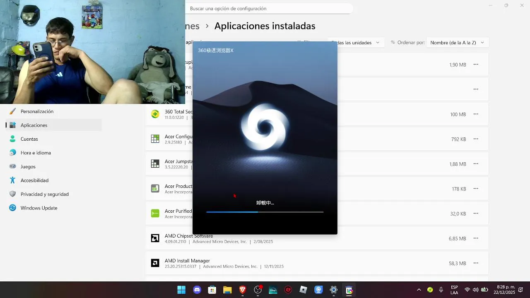Open Brave browser from the taskbar

(243, 290)
